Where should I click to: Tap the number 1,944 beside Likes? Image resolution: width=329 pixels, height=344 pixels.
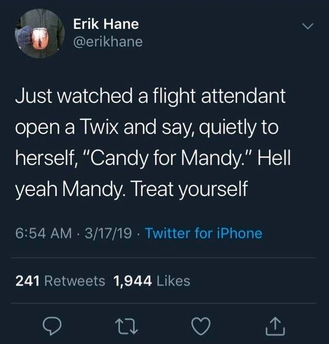(132, 281)
